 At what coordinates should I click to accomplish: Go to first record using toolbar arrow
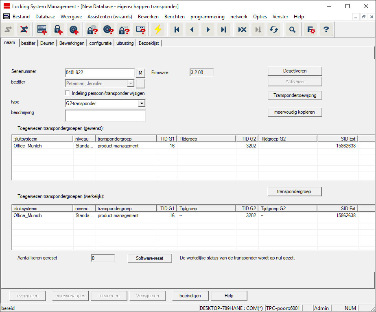pos(177,30)
